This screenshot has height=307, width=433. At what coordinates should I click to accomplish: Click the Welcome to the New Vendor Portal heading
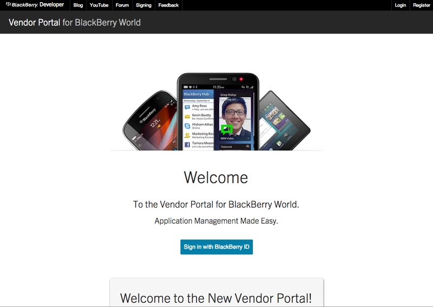point(216,298)
